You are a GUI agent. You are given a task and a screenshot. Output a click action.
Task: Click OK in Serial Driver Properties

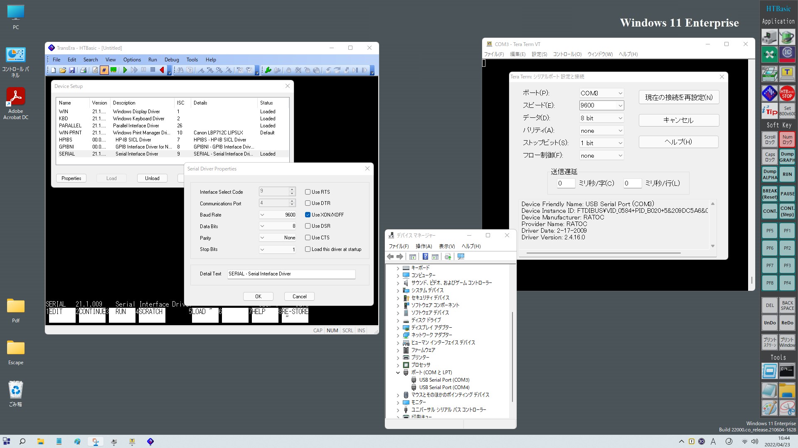pyautogui.click(x=258, y=297)
